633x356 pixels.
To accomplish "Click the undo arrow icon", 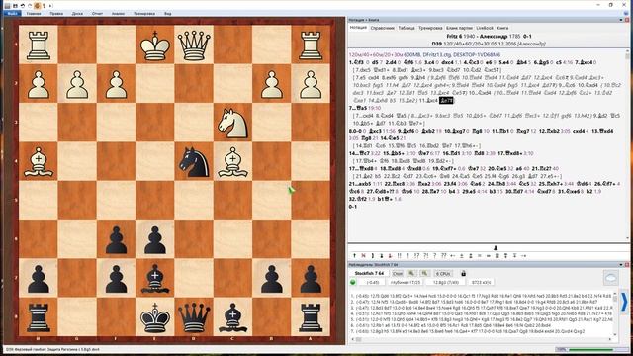I will coord(23,6).
